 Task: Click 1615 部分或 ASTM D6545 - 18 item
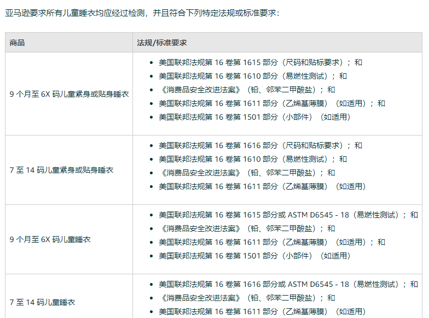point(288,215)
